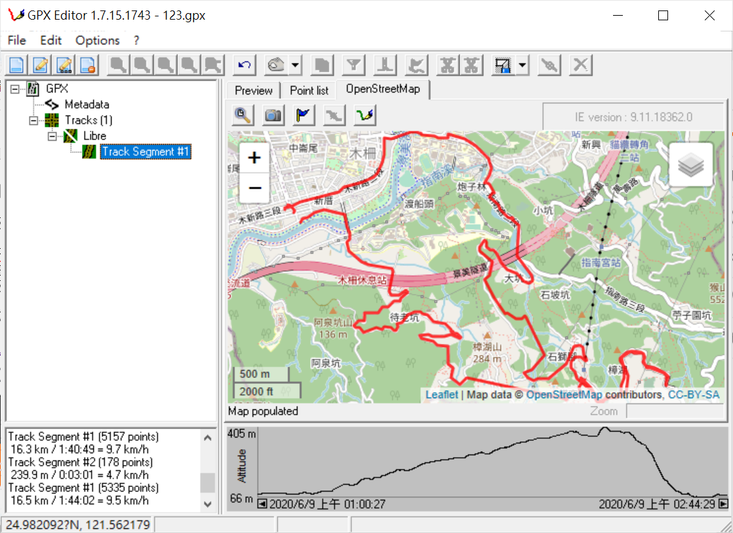
Task: Select the Tracks (1) tree item
Action: pyautogui.click(x=89, y=120)
